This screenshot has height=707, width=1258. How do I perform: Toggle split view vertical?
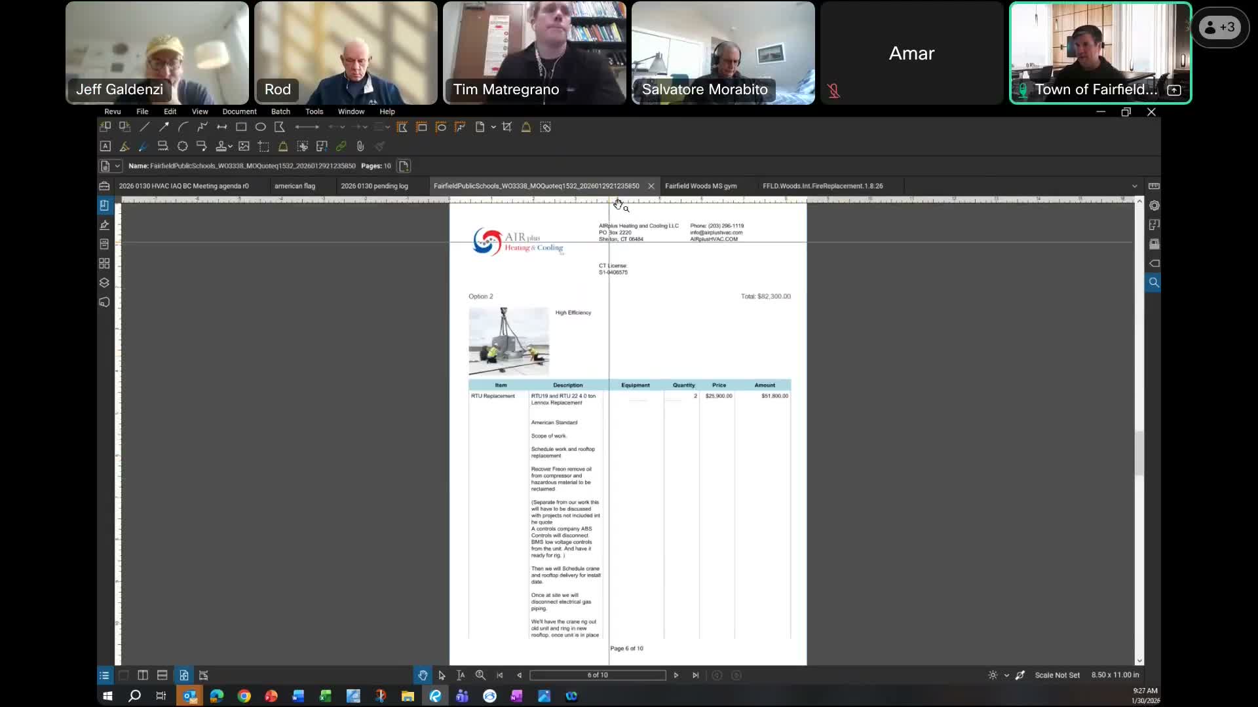[x=143, y=675]
